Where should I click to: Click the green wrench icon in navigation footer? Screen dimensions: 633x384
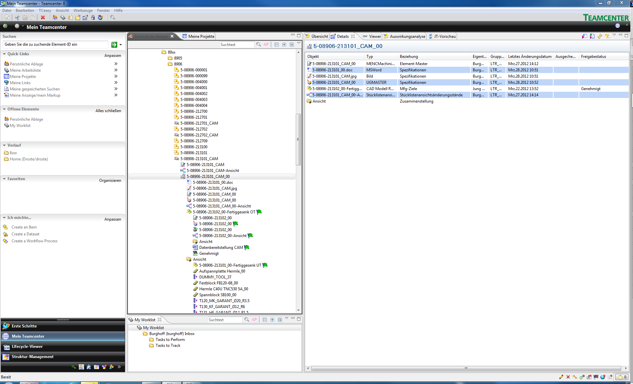click(x=74, y=367)
